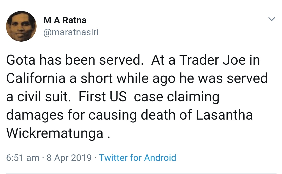Click the name "Lasantha" in tweet
Image resolution: width=282 pixels, height=174 pixels.
click(224, 115)
